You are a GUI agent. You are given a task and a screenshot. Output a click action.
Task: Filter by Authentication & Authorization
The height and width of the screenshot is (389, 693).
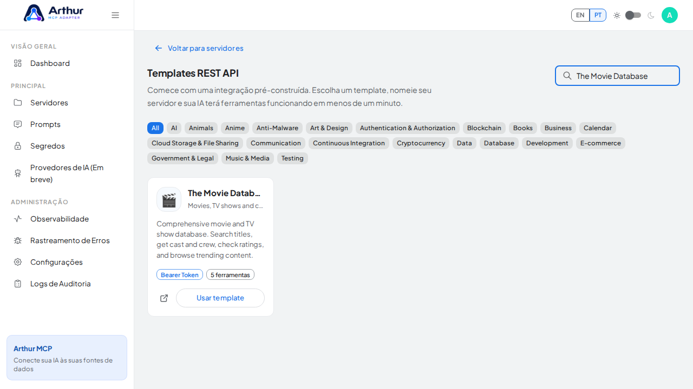(408, 128)
